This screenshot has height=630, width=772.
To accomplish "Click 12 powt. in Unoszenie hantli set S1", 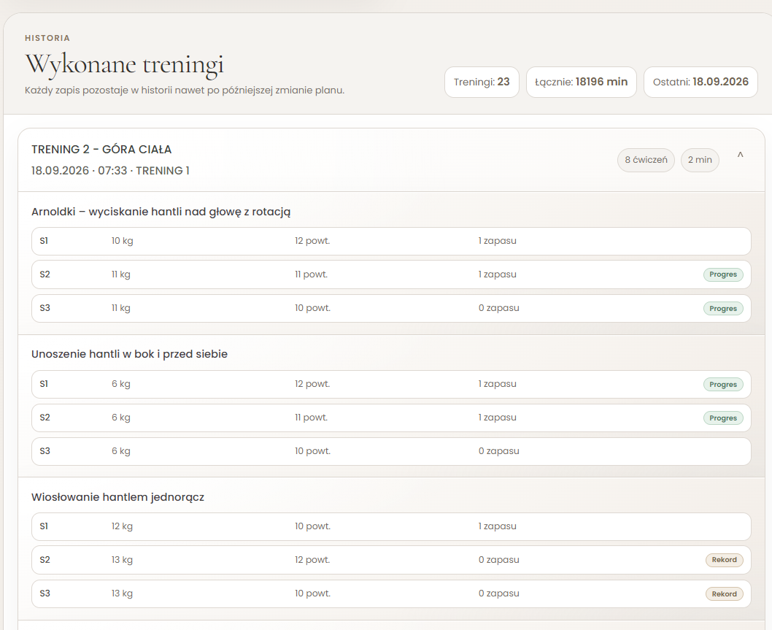I will point(312,384).
